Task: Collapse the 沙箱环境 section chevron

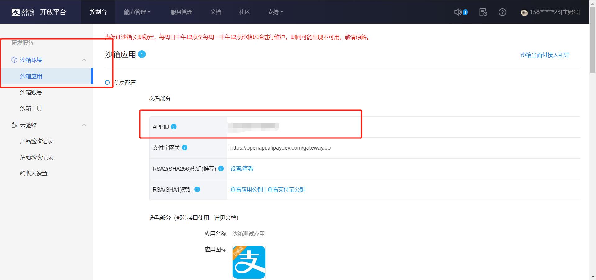Action: coord(84,60)
